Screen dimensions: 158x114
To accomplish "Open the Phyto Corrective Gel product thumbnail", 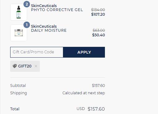I will pos(19,12).
